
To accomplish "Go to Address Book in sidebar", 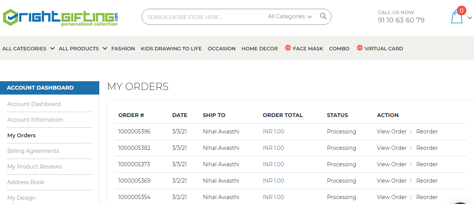I will tap(26, 182).
